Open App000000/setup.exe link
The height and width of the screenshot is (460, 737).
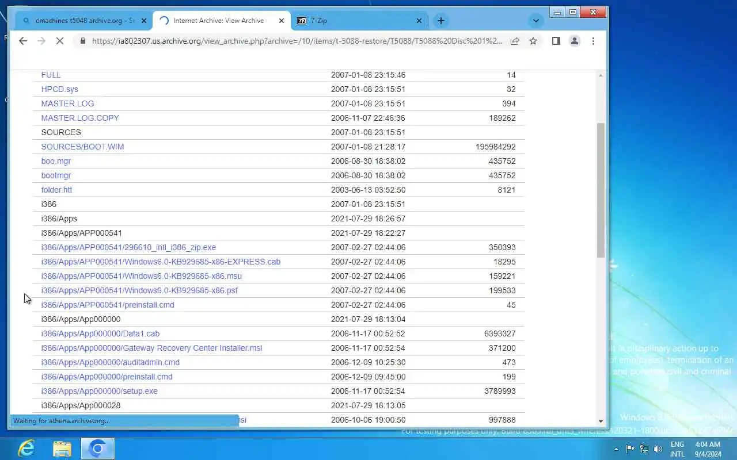(99, 391)
